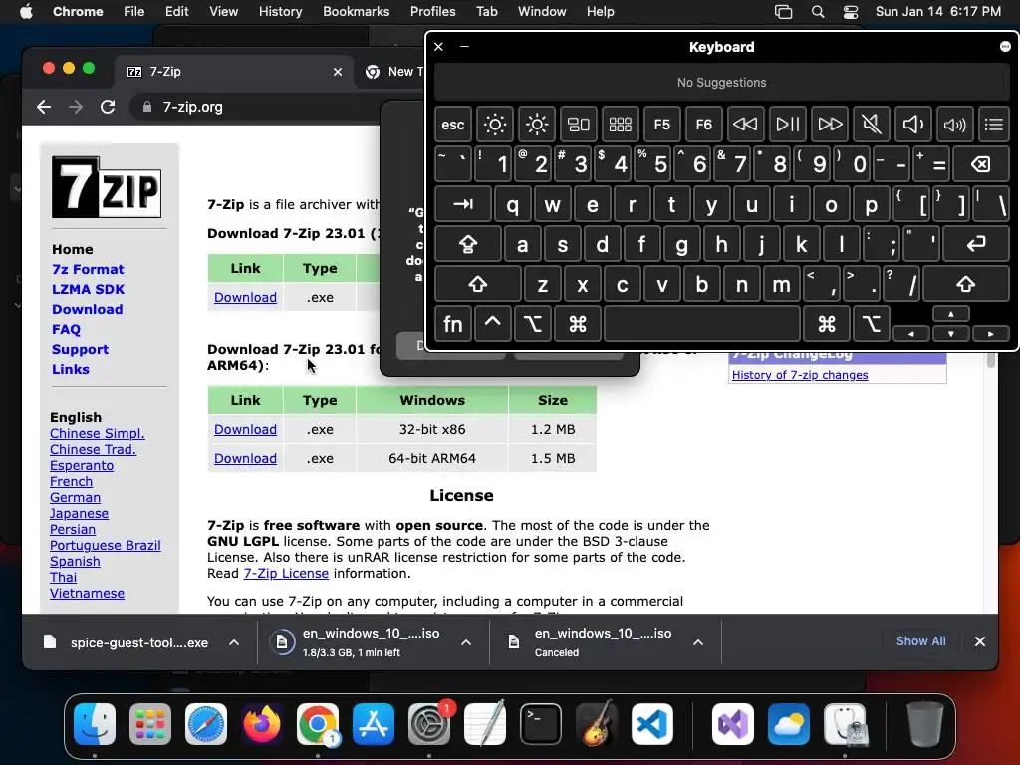Tap the Mission Control keyboard key
The image size is (1020, 765).
(579, 125)
